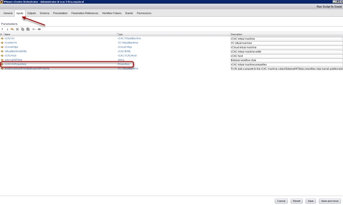The height and width of the screenshot is (205, 343).
Task: Click the add parameter arrow icon
Action: 12,29
